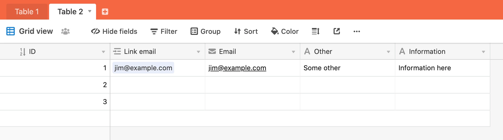Screen dimensions: 503x140
Task: Open the Filter option
Action: 164,31
